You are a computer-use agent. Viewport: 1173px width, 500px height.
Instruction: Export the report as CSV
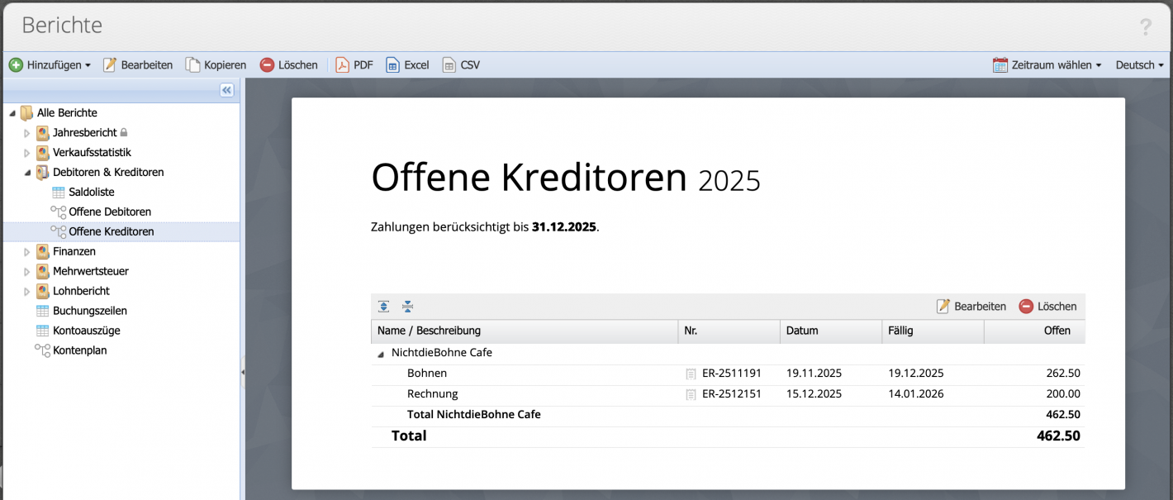461,65
